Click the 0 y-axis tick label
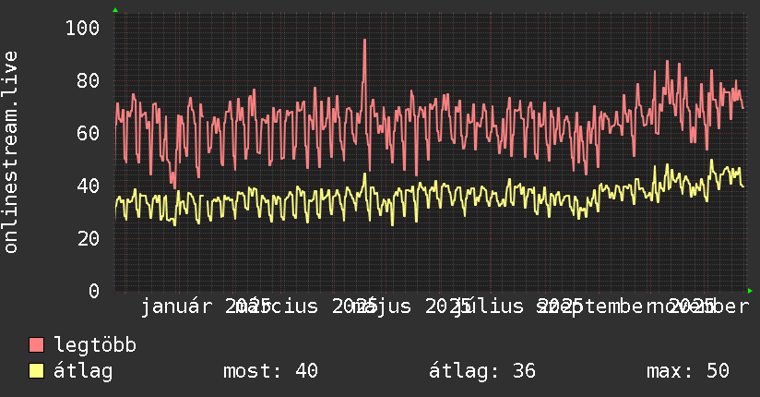This screenshot has width=760, height=397. click(94, 291)
